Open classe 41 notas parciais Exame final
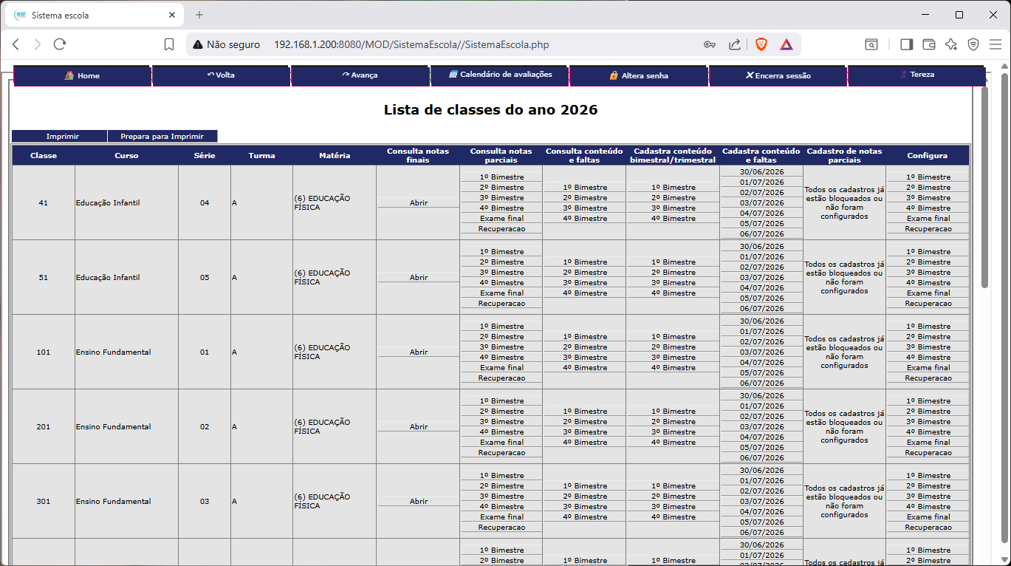1011x566 pixels. click(501, 218)
